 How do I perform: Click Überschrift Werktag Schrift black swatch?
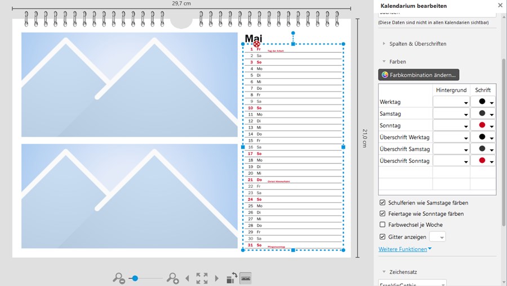point(482,137)
